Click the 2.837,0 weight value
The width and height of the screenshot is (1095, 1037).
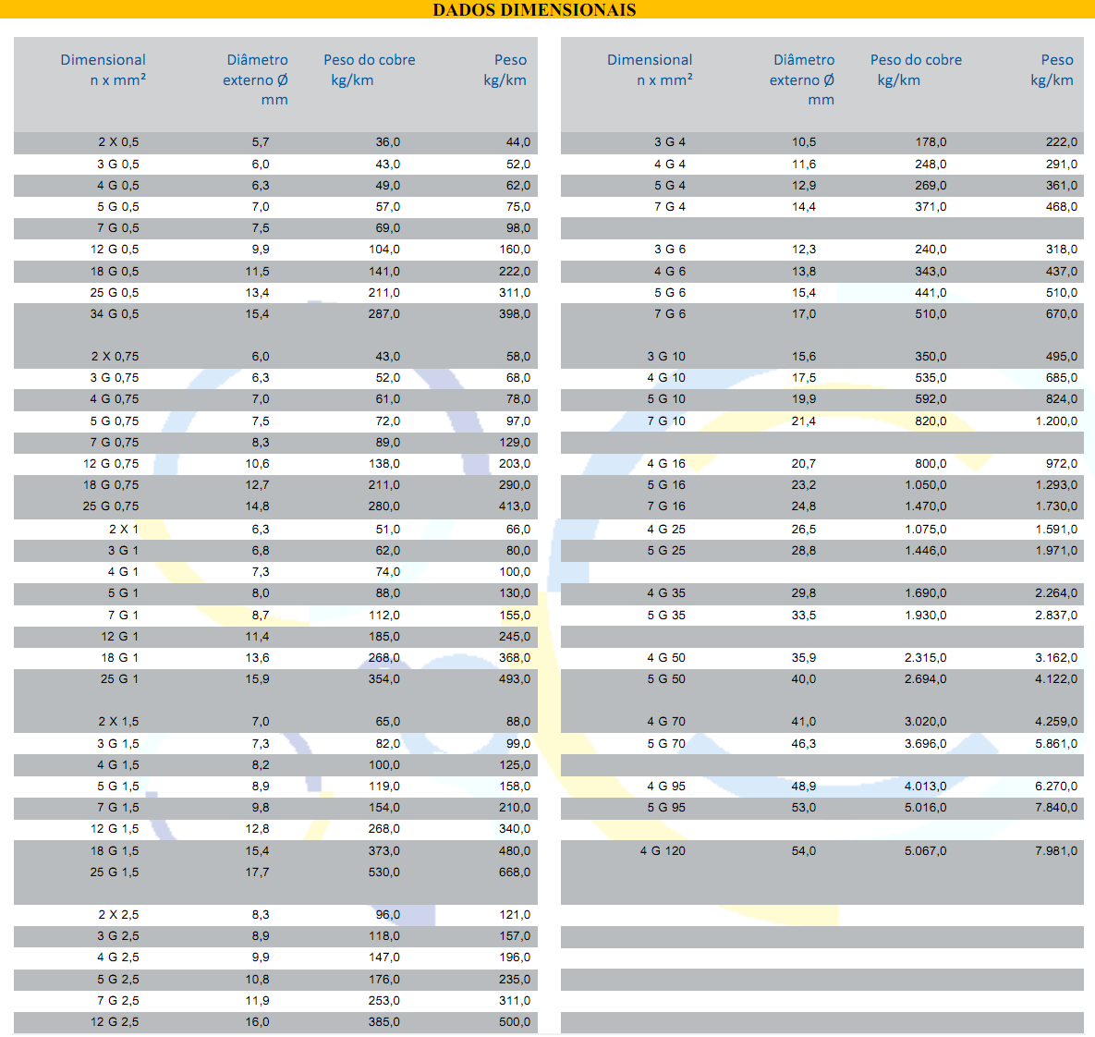click(x=1055, y=616)
